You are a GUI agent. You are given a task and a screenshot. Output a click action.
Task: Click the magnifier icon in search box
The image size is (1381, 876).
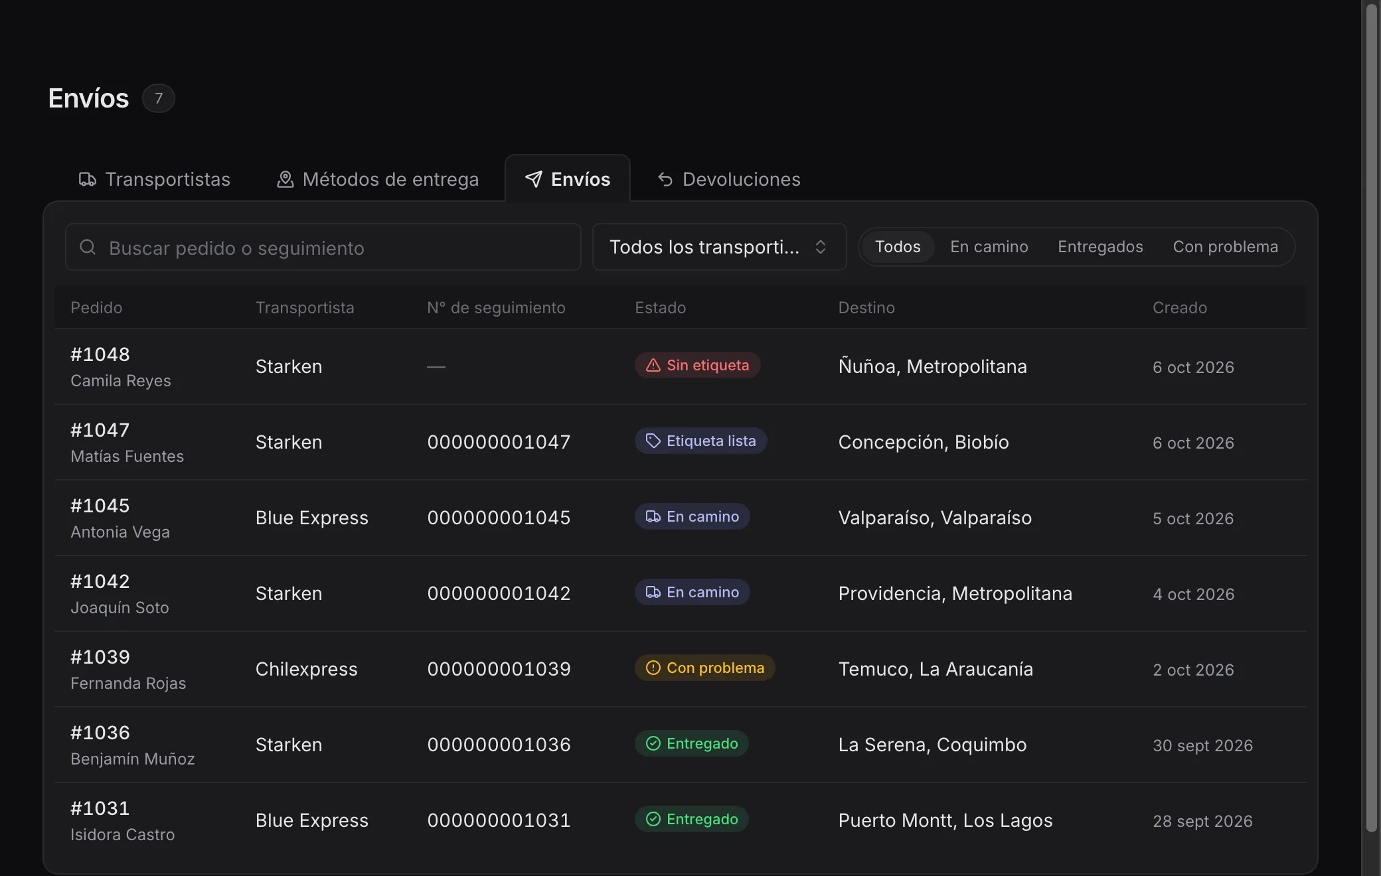coord(88,247)
